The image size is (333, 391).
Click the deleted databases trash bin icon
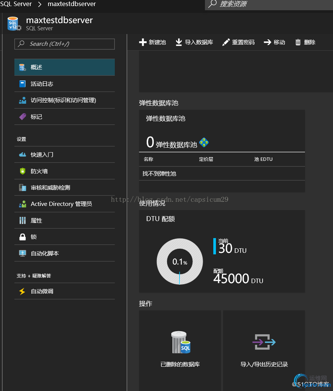181,342
